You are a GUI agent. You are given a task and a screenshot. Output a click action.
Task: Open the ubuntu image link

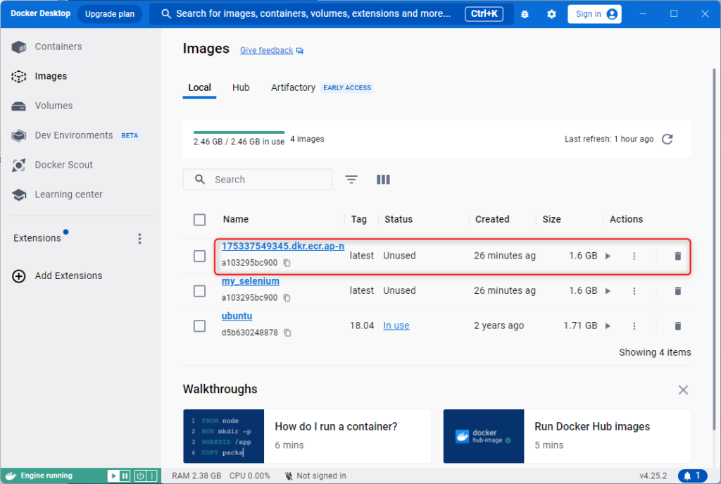(x=237, y=316)
